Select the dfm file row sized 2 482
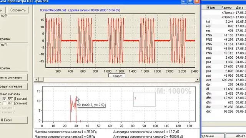The width and height of the screenshot is (246, 138). coord(224,94)
